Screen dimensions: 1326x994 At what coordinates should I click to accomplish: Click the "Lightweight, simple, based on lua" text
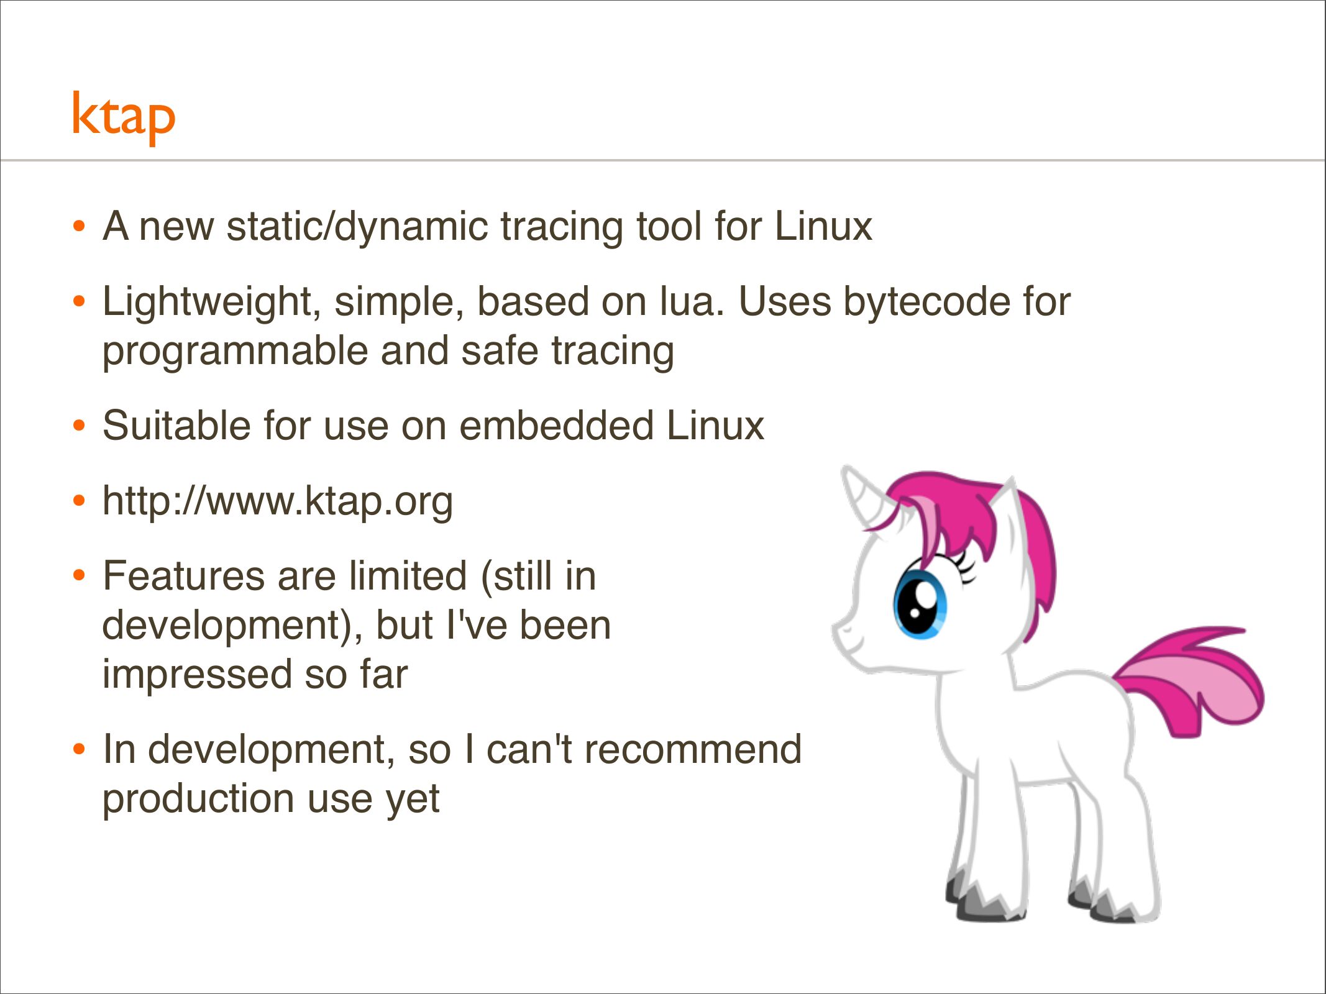pyautogui.click(x=586, y=302)
